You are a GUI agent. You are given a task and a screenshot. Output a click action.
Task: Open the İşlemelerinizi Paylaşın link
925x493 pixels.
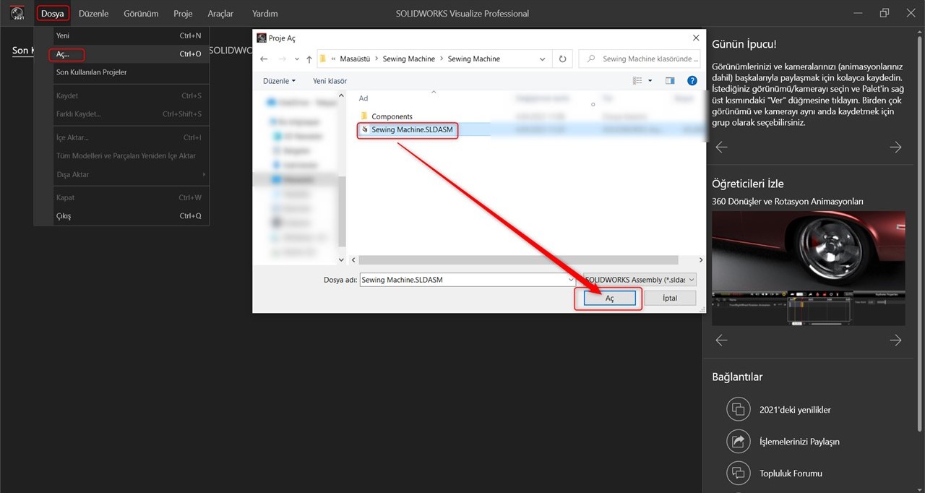(x=799, y=442)
